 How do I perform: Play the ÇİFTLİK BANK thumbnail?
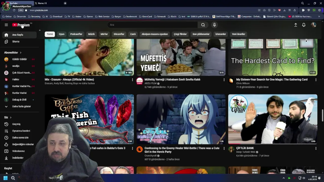point(273,119)
